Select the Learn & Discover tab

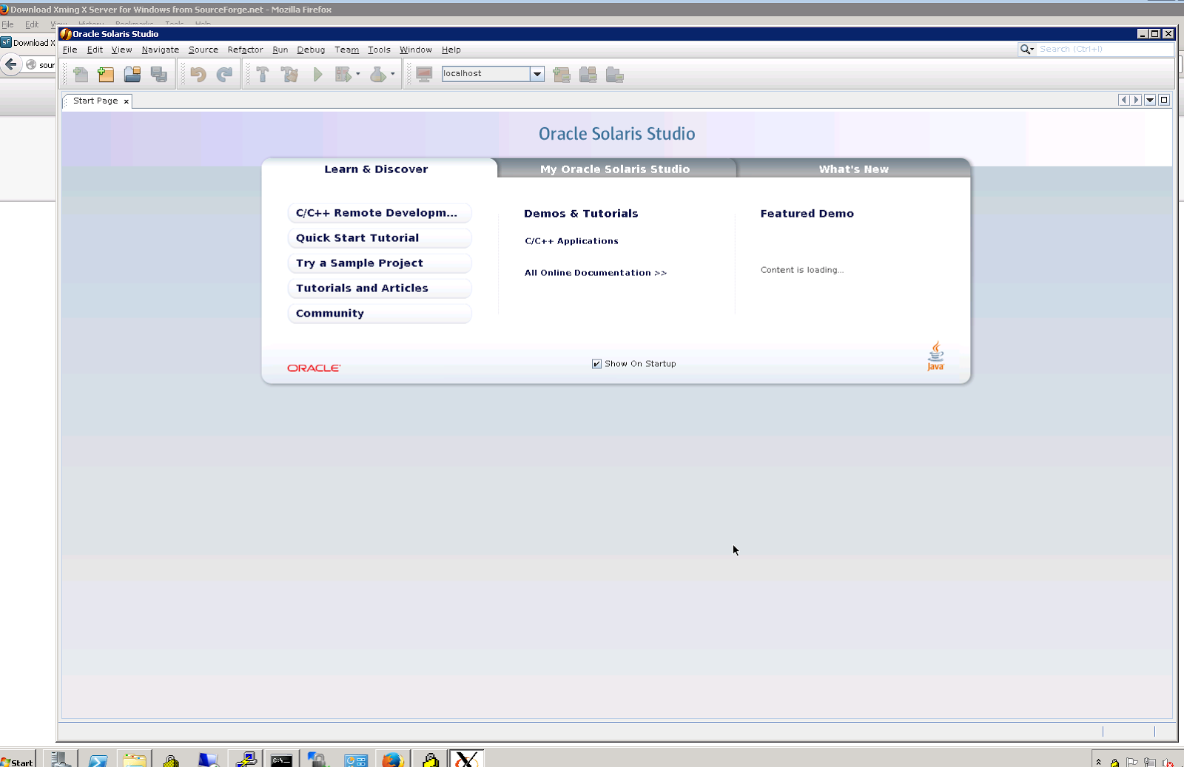pos(377,169)
